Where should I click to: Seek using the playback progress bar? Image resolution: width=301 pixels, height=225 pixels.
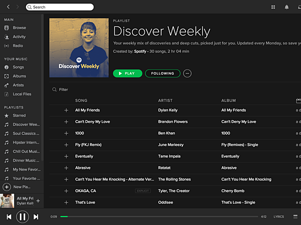point(159,216)
